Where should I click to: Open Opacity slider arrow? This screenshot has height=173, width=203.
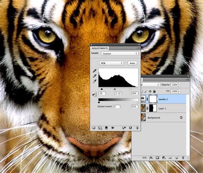[x=179, y=85]
